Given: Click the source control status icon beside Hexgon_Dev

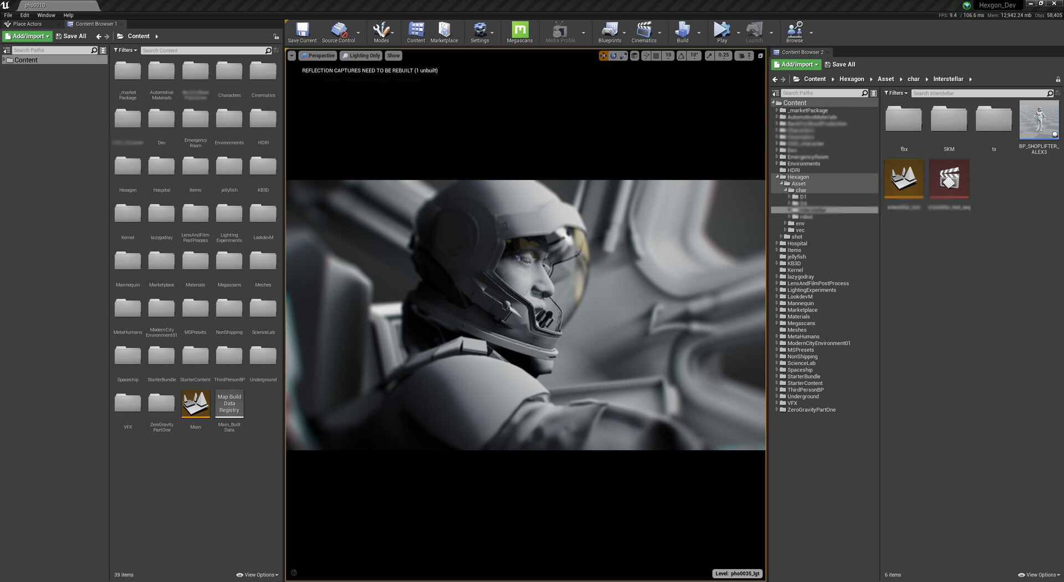Looking at the screenshot, I should [966, 5].
